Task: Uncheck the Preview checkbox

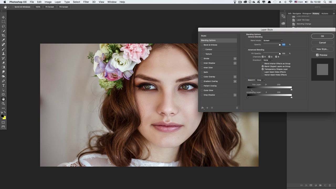Action: [x=317, y=55]
